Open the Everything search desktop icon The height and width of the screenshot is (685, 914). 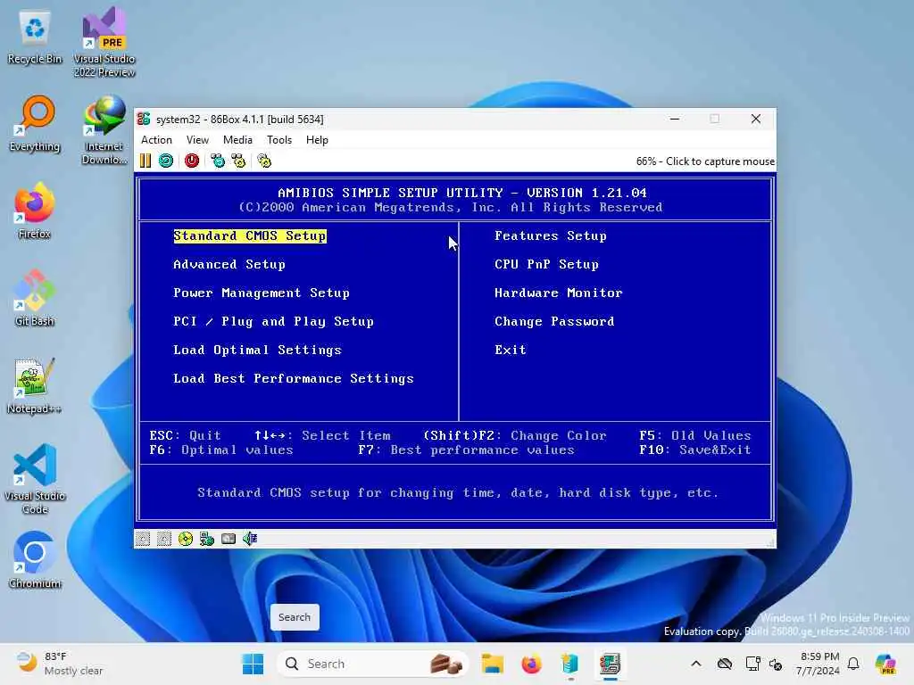[35, 123]
